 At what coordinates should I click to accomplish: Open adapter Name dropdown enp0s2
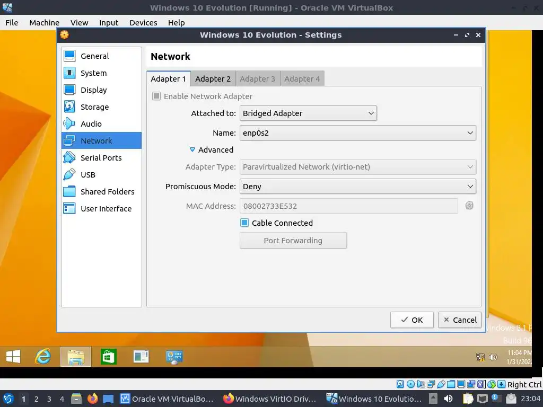[x=358, y=133]
